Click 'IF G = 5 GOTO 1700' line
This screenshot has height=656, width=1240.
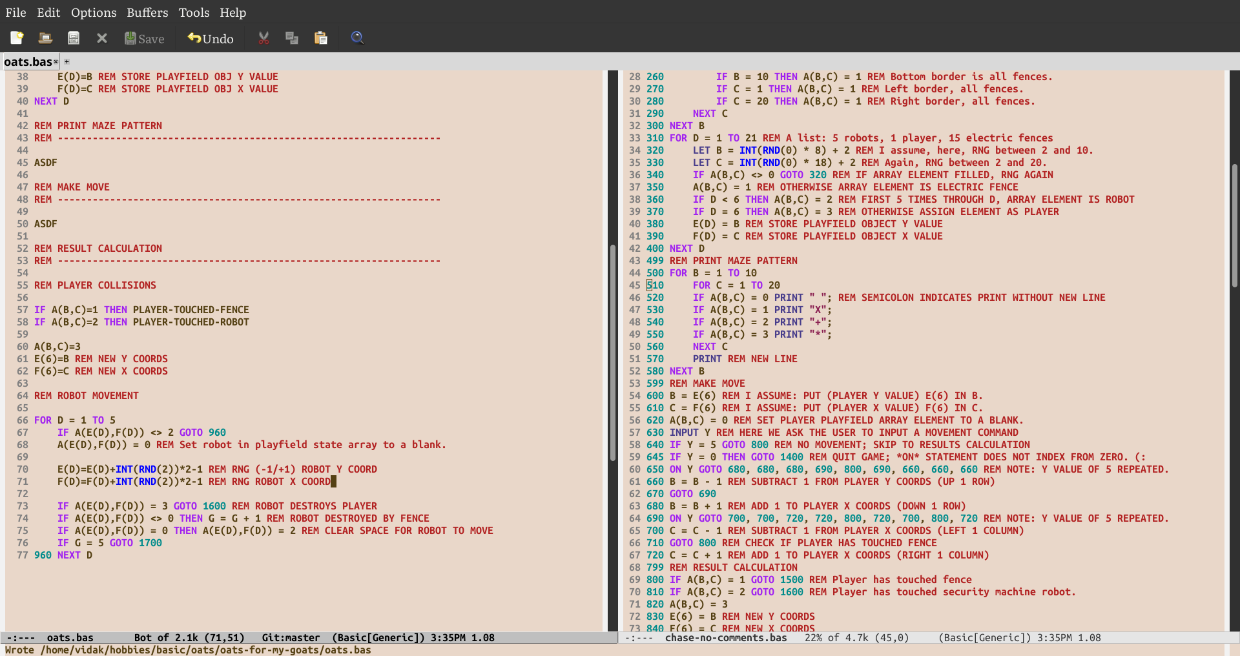(110, 543)
